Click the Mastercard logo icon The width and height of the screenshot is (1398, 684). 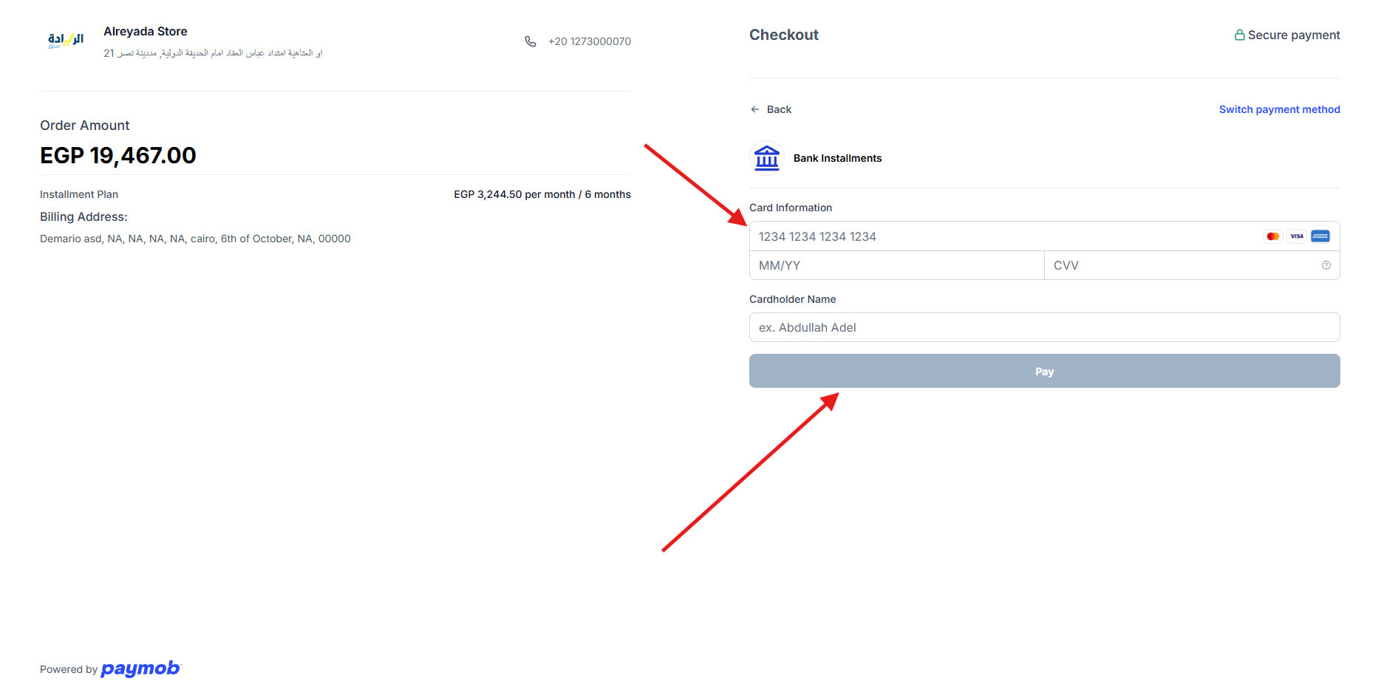(1272, 236)
